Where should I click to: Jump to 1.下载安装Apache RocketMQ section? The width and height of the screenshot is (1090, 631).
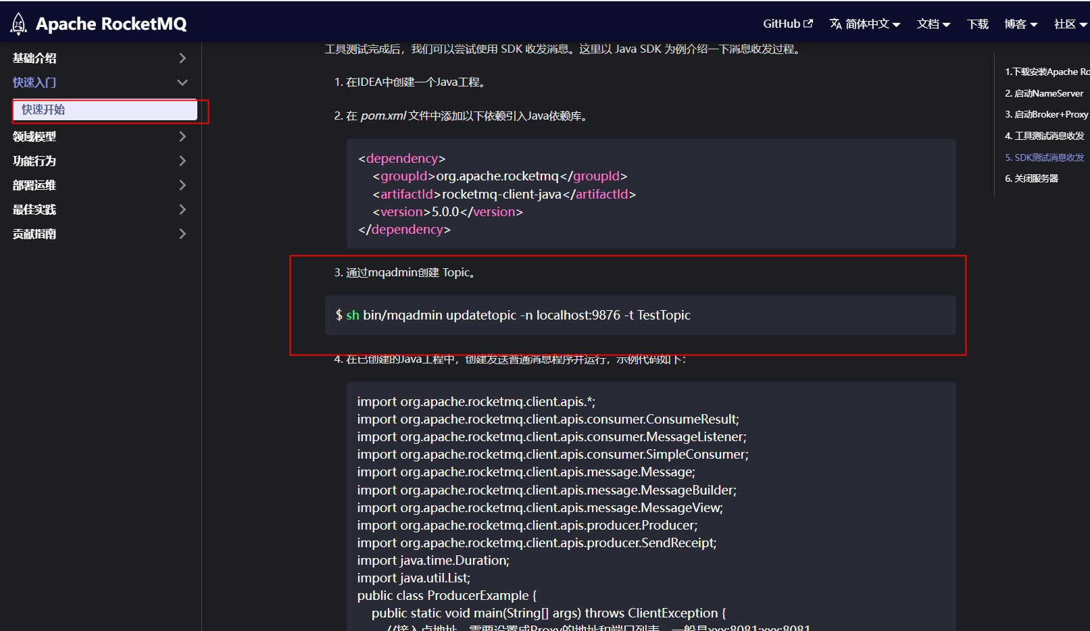[1047, 72]
